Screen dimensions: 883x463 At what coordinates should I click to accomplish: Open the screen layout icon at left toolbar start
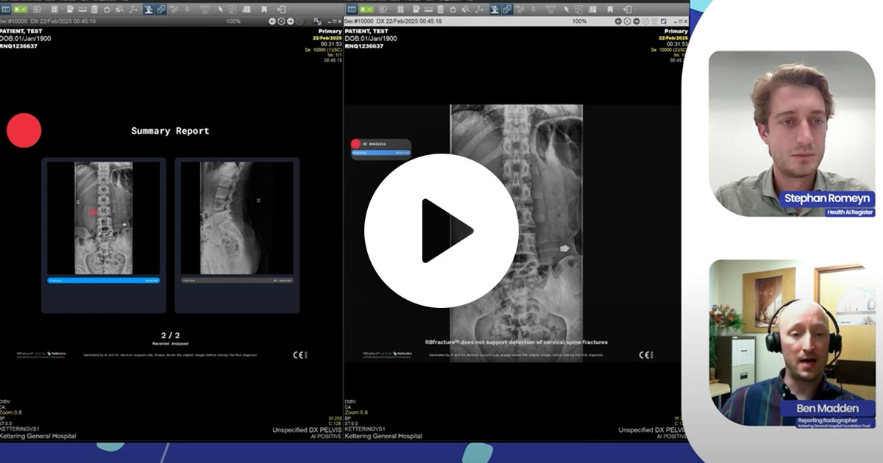point(5,10)
